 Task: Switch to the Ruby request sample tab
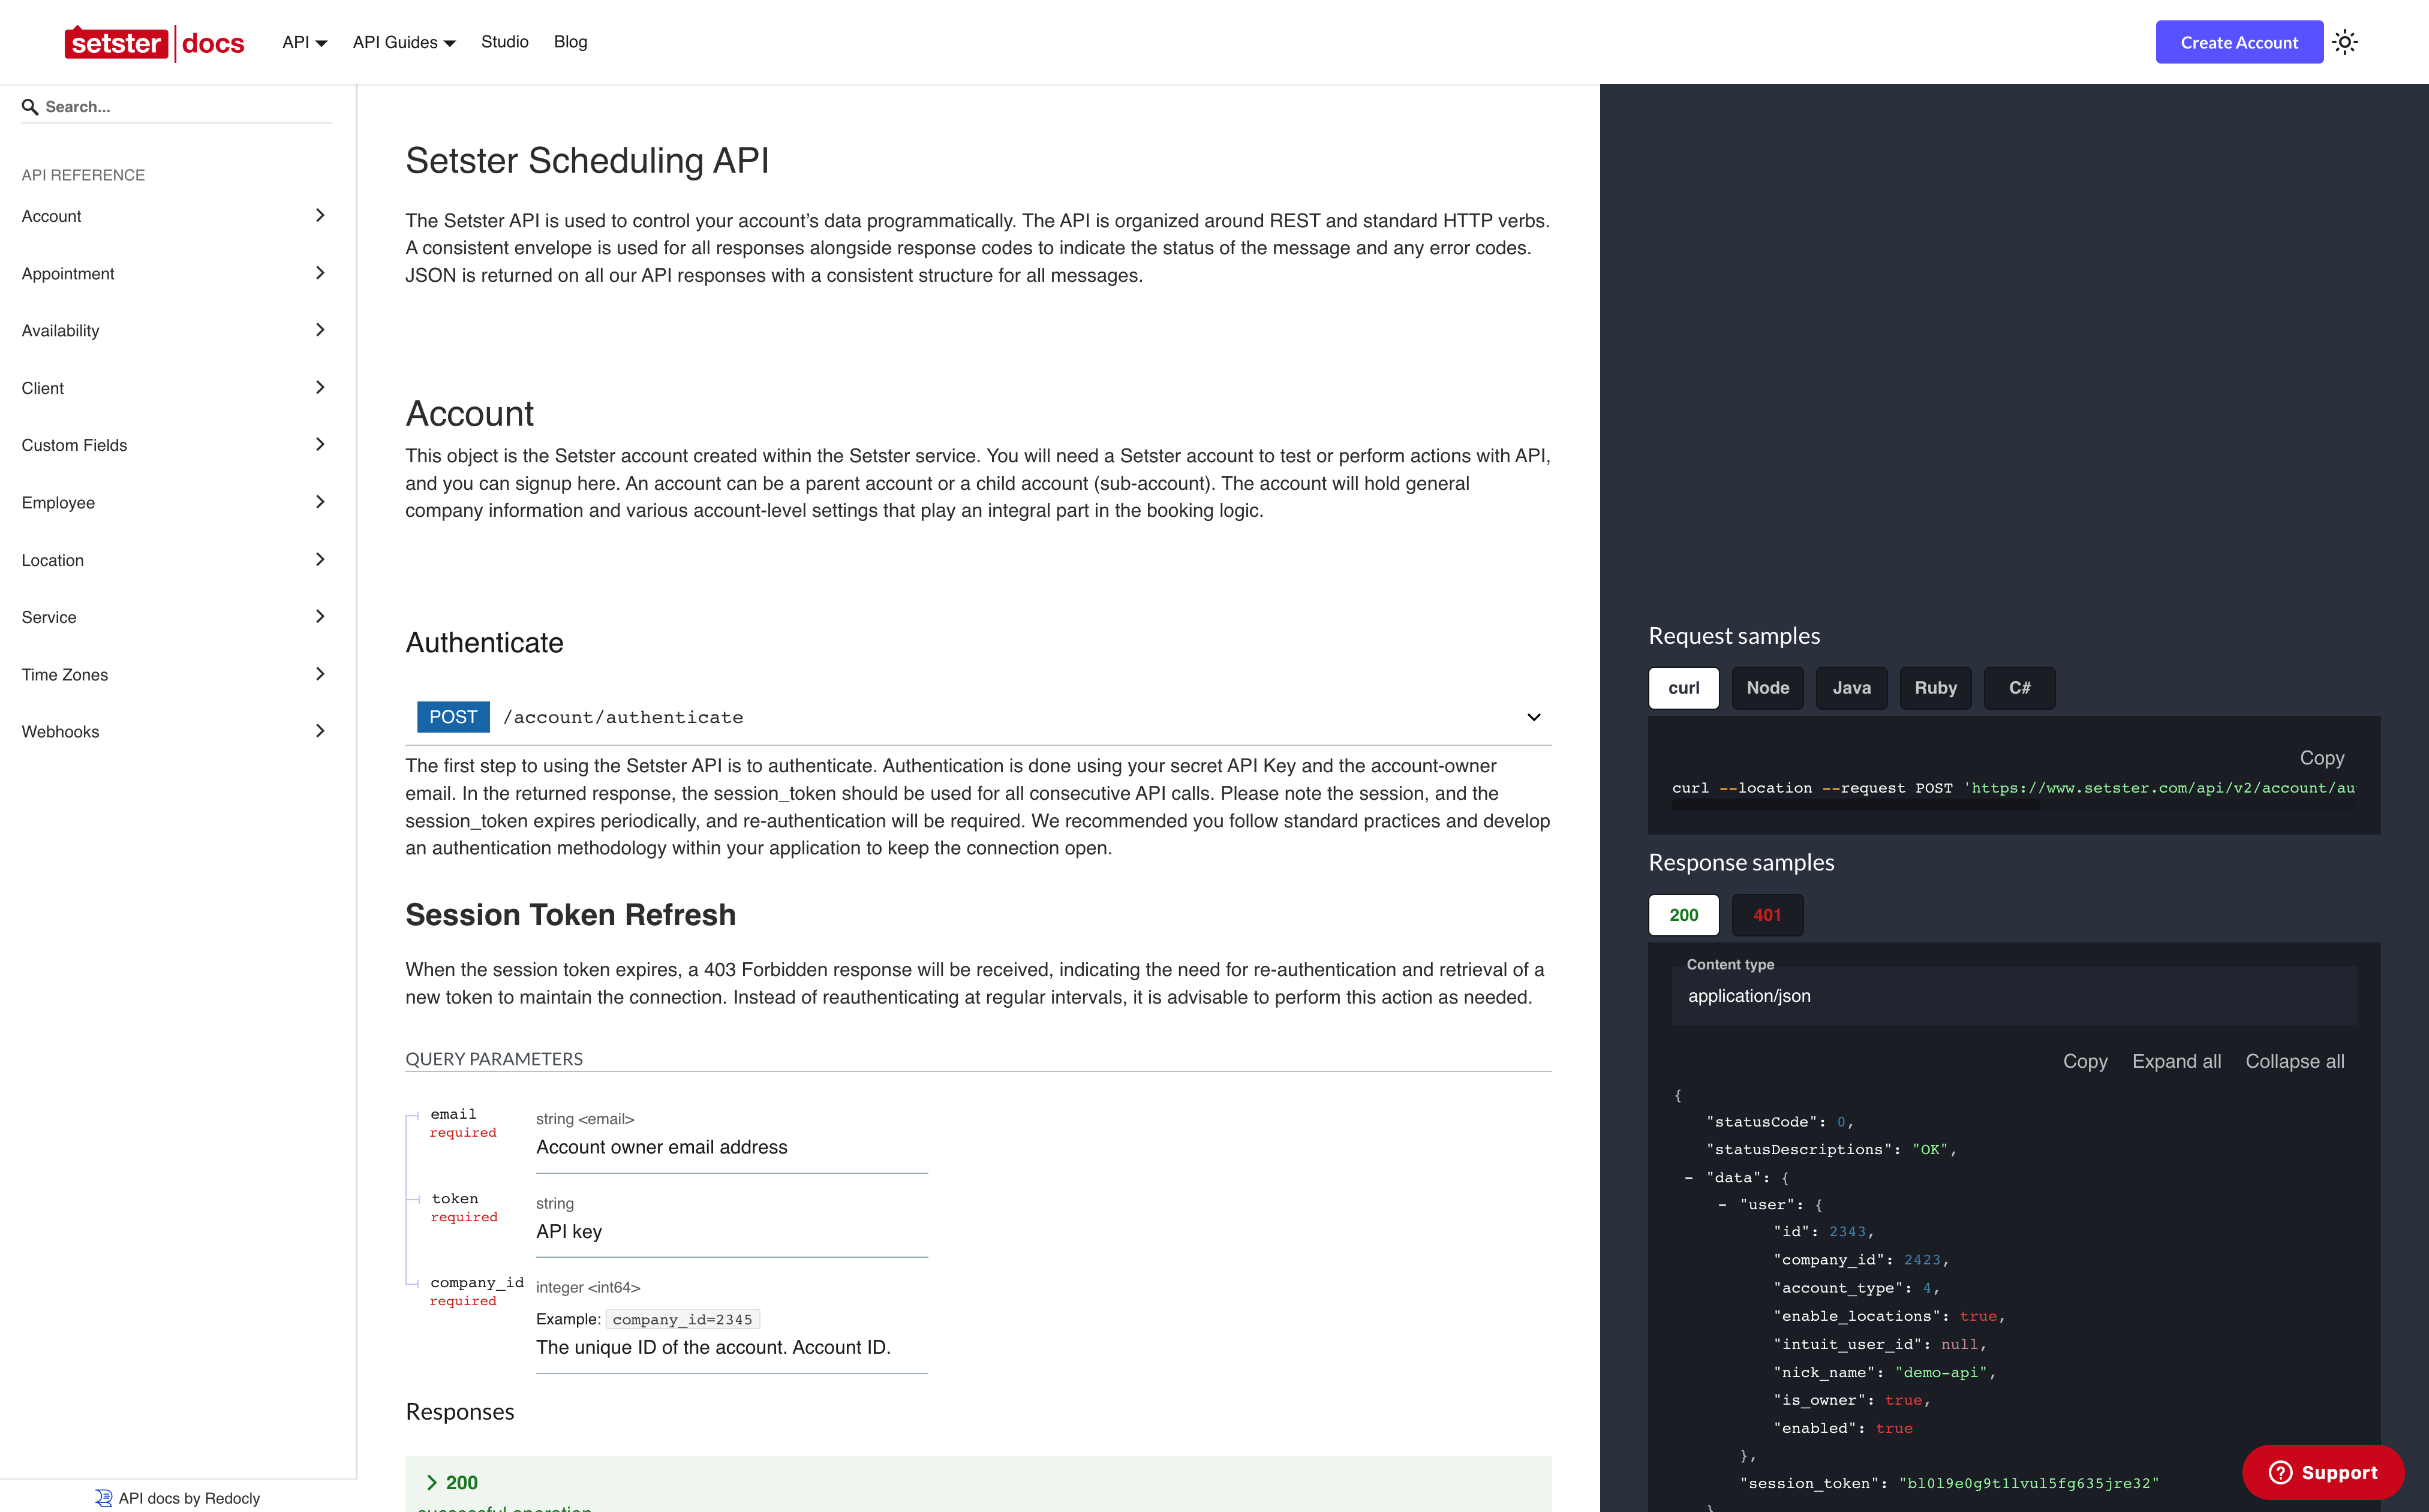click(x=1935, y=688)
